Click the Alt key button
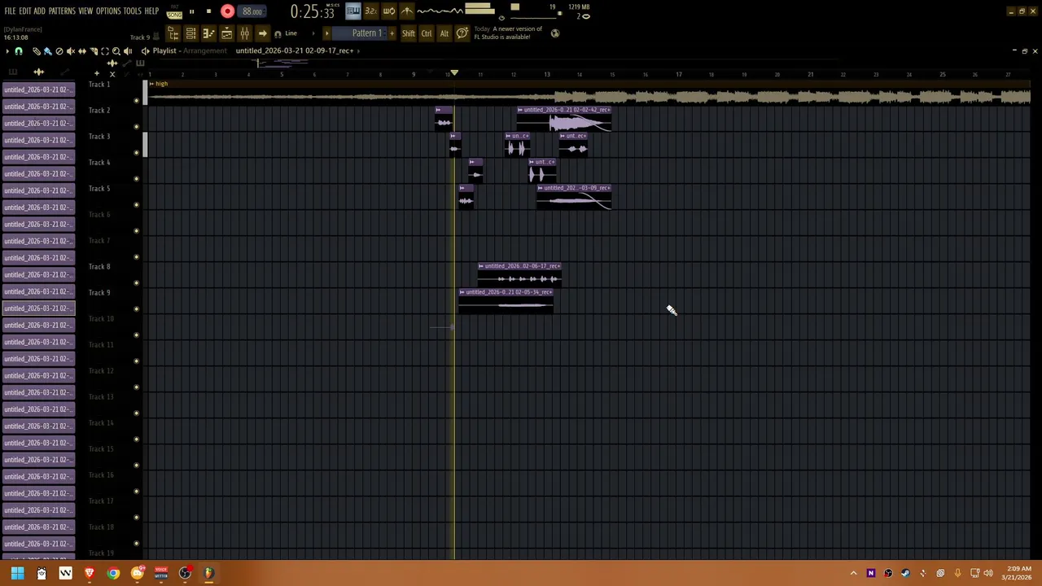The height and width of the screenshot is (586, 1042). [x=444, y=33]
